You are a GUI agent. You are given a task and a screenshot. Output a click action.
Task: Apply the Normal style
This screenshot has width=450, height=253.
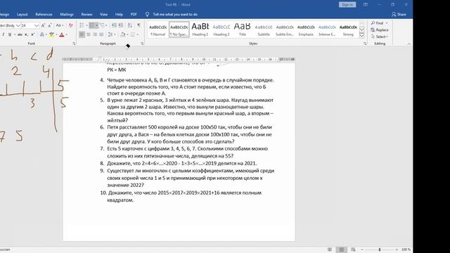[157, 30]
